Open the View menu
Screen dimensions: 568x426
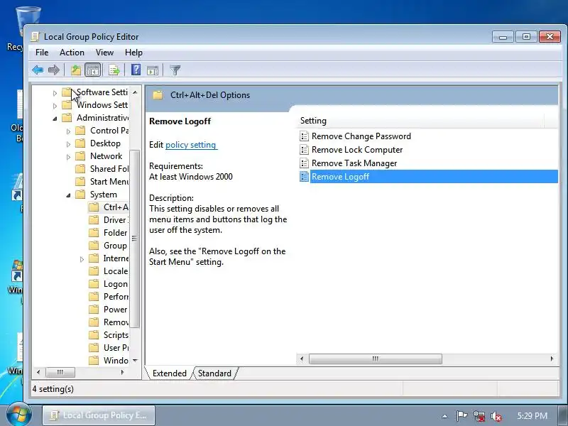coord(104,53)
